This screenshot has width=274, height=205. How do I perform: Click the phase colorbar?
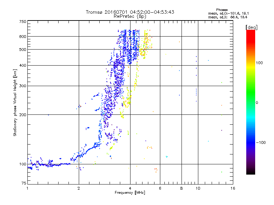click(x=251, y=102)
